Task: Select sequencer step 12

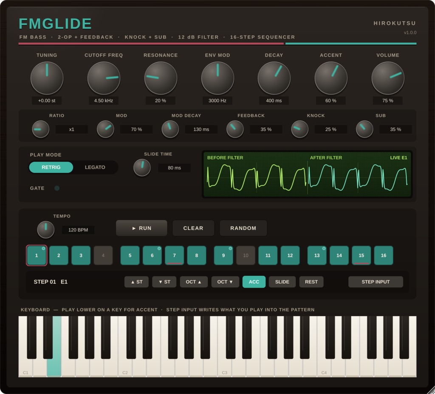Action: (290, 255)
